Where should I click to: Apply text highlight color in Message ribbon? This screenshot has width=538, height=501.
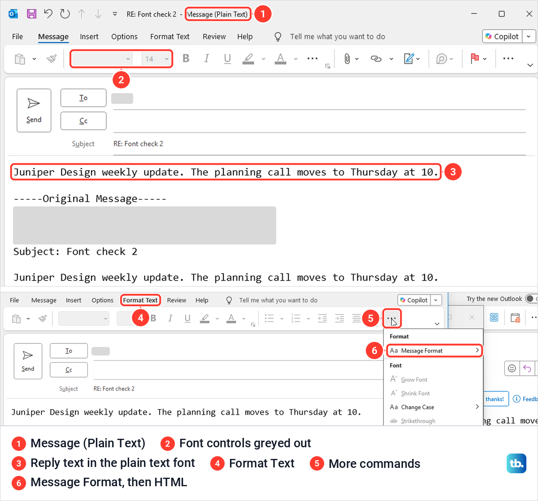pos(248,58)
